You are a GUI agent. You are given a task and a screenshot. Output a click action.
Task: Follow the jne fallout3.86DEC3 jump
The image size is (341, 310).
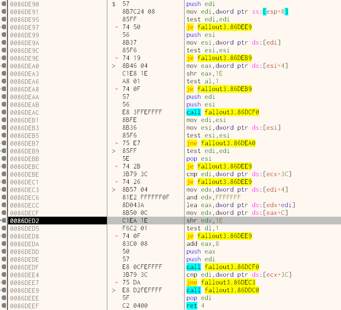(221, 282)
